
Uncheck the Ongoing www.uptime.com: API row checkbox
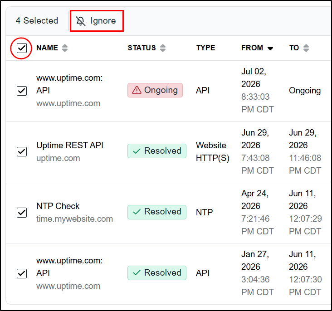[22, 91]
